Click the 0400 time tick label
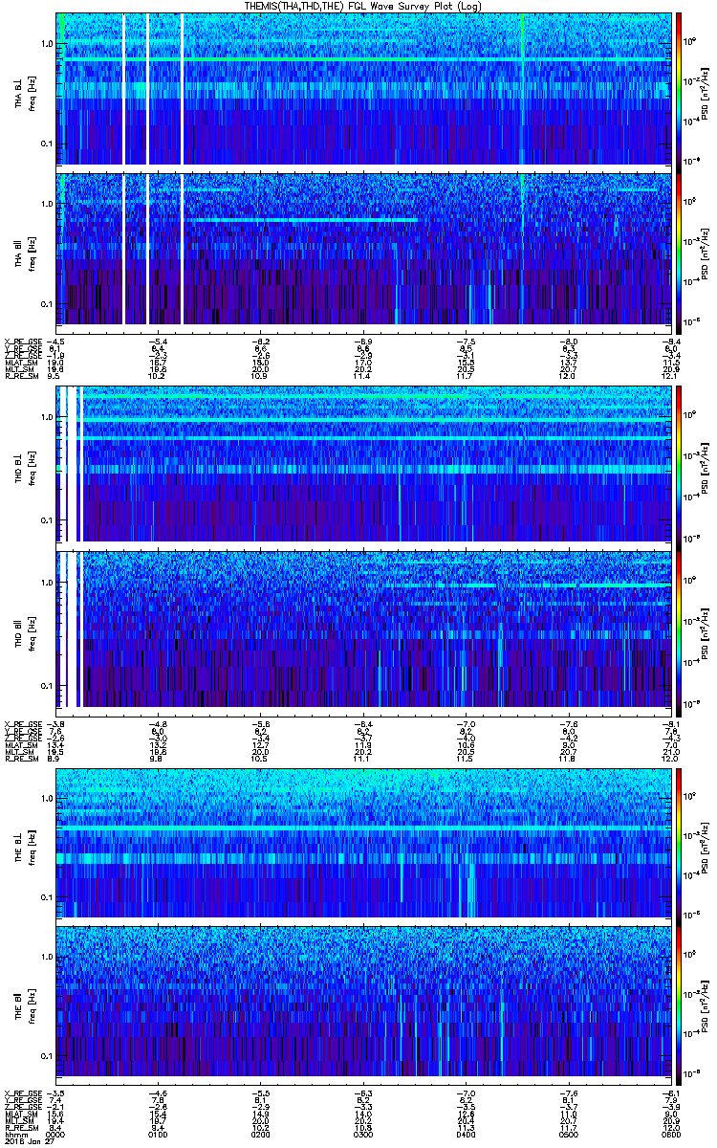This screenshot has width=717, height=1148. pyautogui.click(x=465, y=1135)
